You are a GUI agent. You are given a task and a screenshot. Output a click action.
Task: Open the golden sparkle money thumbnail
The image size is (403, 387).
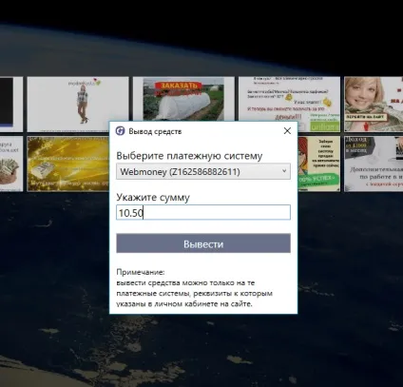tap(68, 164)
